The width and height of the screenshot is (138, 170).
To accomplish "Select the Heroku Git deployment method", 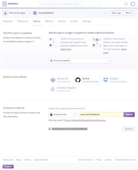I will pyautogui.click(x=61, y=80).
